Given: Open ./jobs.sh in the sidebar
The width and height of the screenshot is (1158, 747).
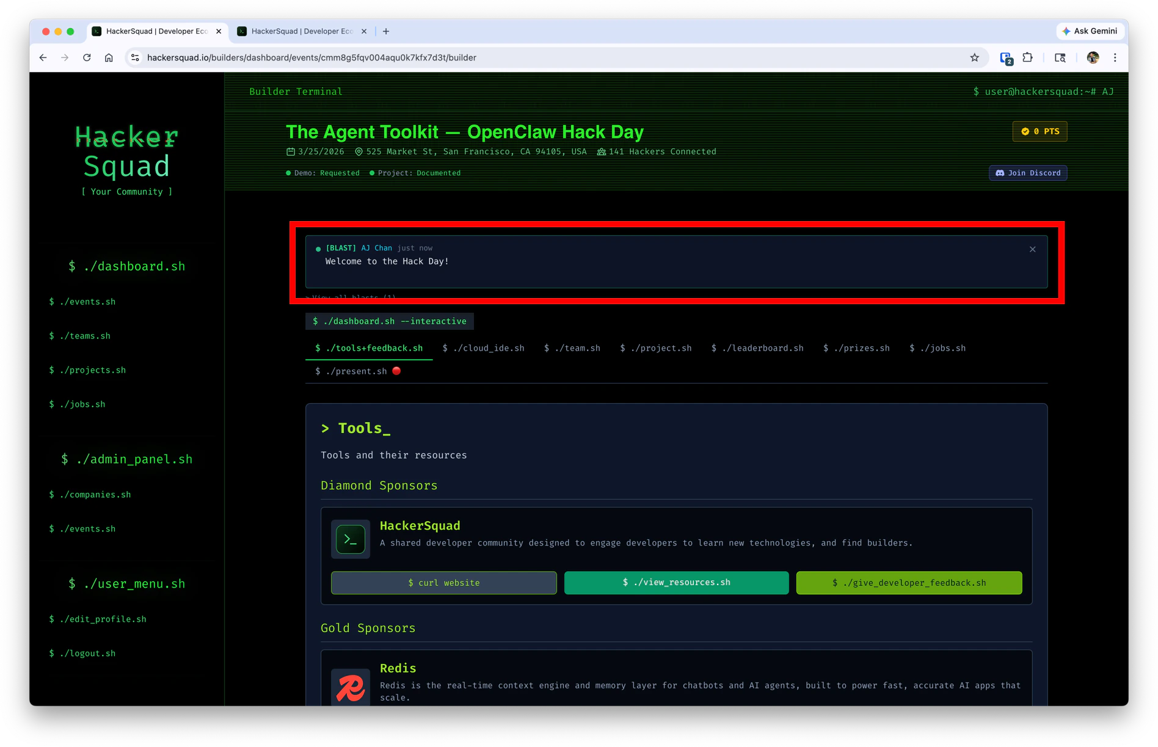Looking at the screenshot, I should 77,404.
